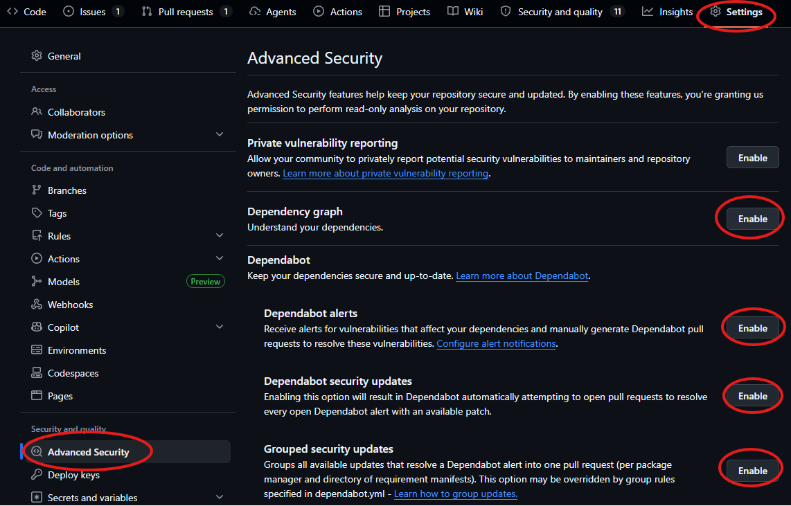This screenshot has height=506, width=791.
Task: Click the General gear icon in sidebar
Action: (36, 55)
